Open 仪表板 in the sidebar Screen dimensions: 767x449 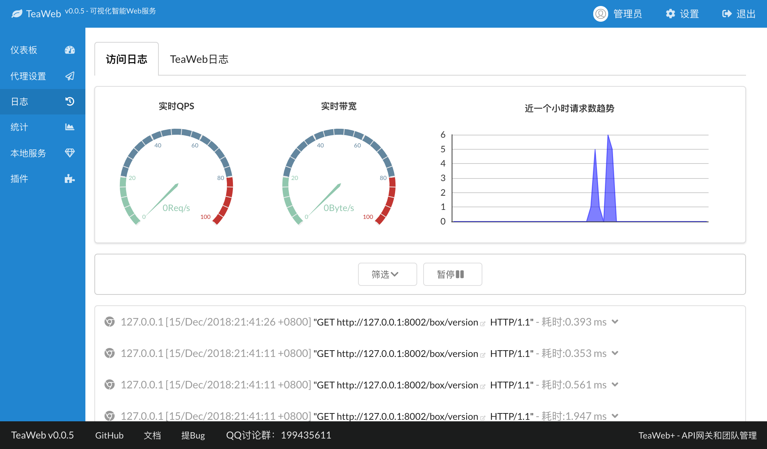(x=43, y=50)
